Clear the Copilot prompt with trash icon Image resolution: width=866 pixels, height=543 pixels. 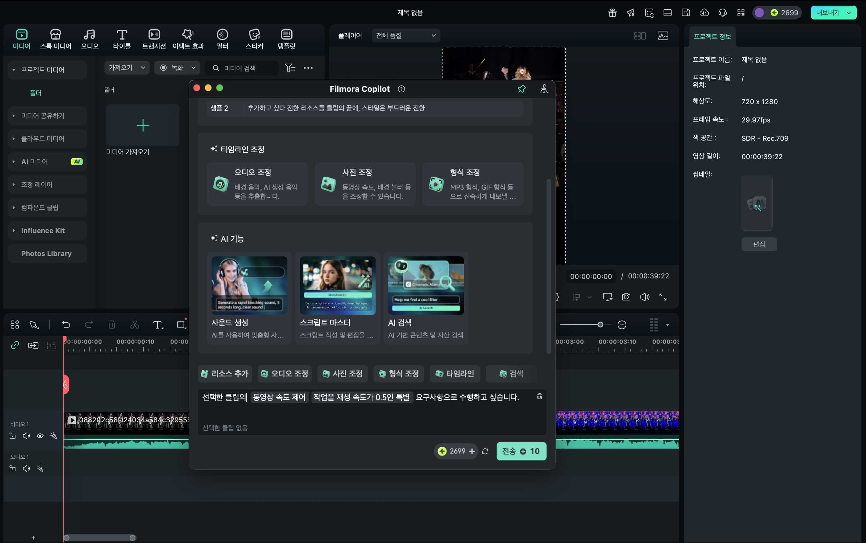click(539, 396)
